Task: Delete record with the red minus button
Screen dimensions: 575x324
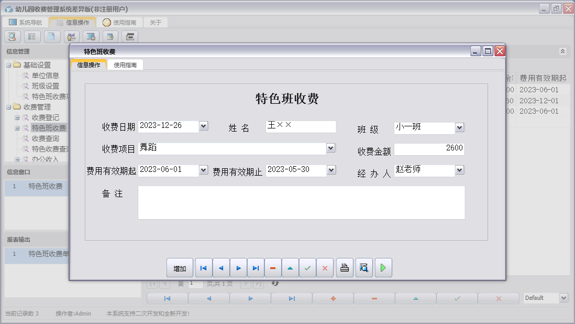Action: (x=273, y=268)
